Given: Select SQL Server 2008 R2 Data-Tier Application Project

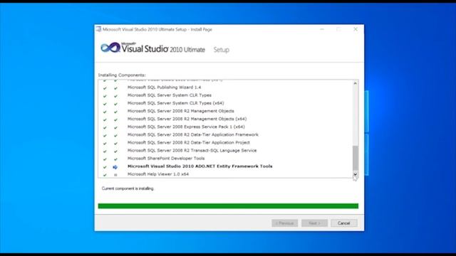Looking at the screenshot, I should coord(188,142).
